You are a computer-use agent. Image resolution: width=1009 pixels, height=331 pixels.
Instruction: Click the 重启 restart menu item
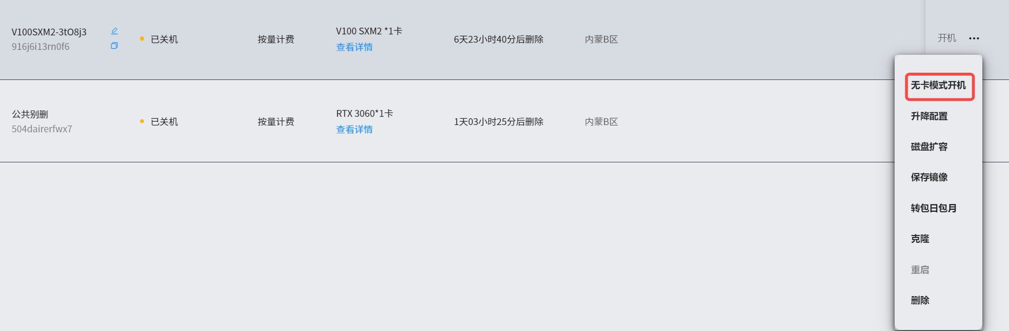click(x=920, y=270)
